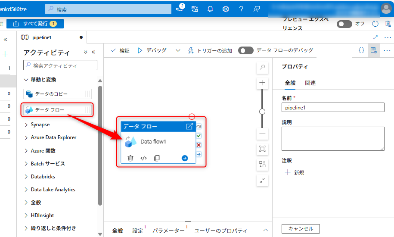
Task: Open the code view curly braces icon
Action: (361, 50)
